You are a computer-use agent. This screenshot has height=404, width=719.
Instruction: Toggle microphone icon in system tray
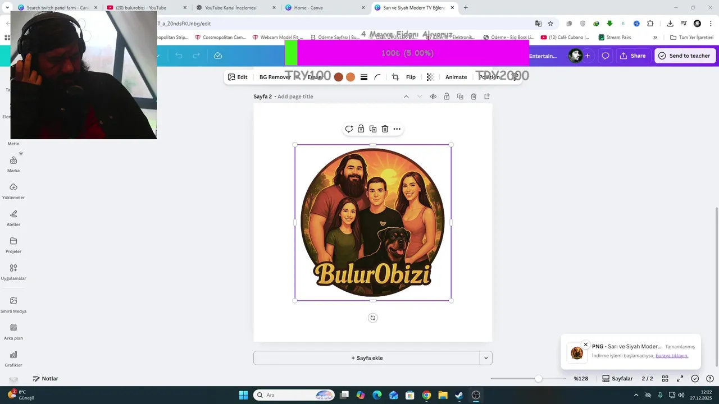pos(660,395)
